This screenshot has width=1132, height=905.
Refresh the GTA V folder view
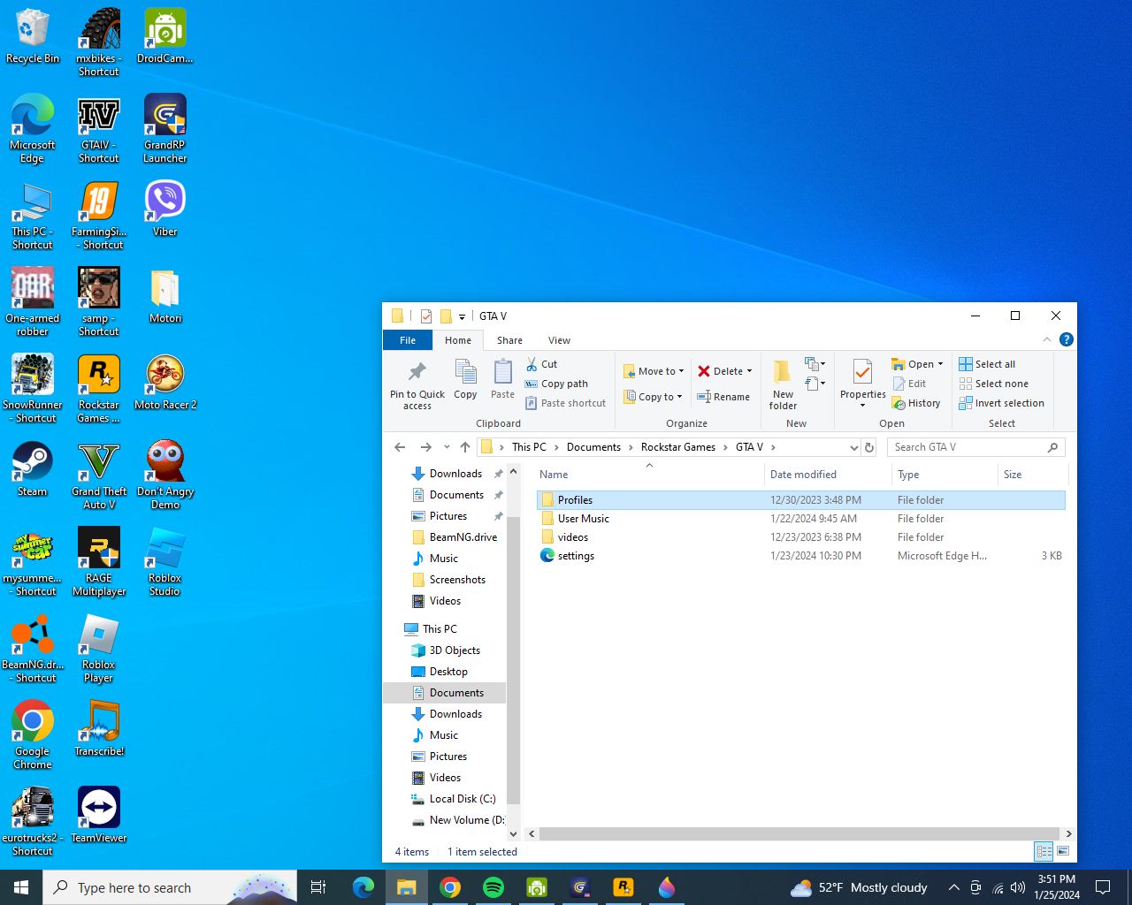[869, 447]
